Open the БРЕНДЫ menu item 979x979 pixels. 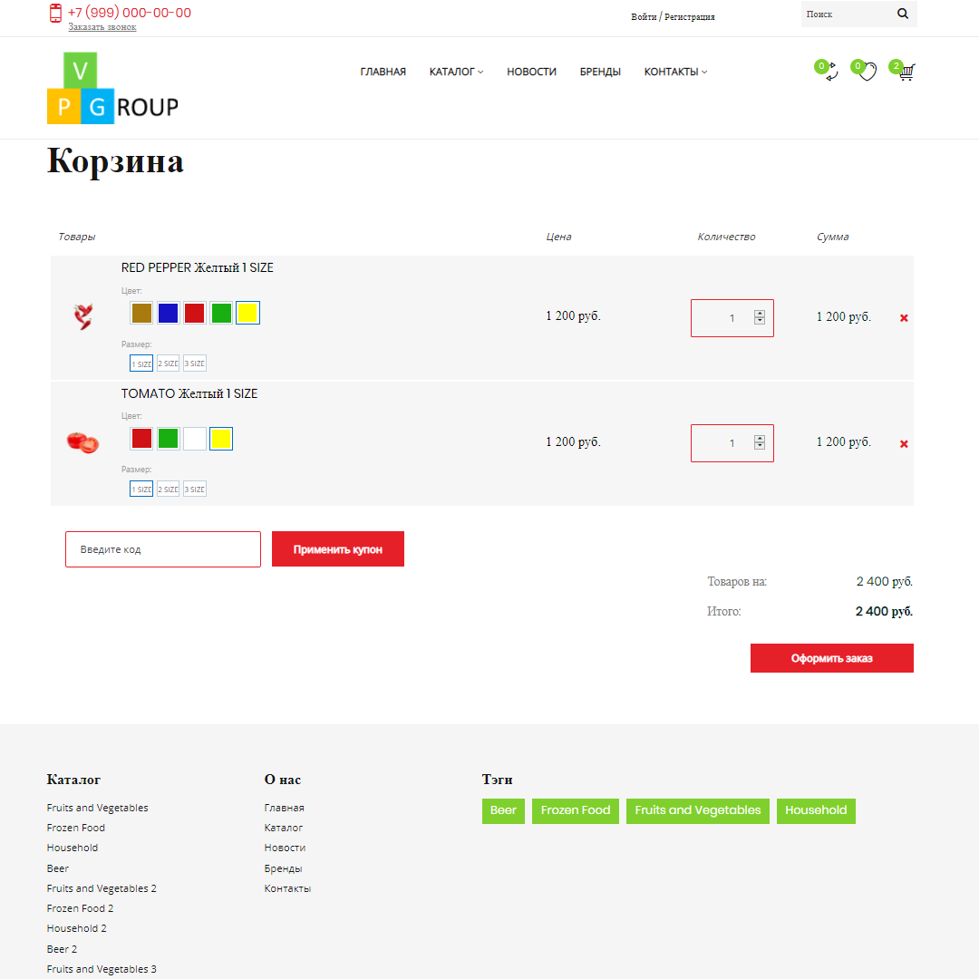coord(600,72)
